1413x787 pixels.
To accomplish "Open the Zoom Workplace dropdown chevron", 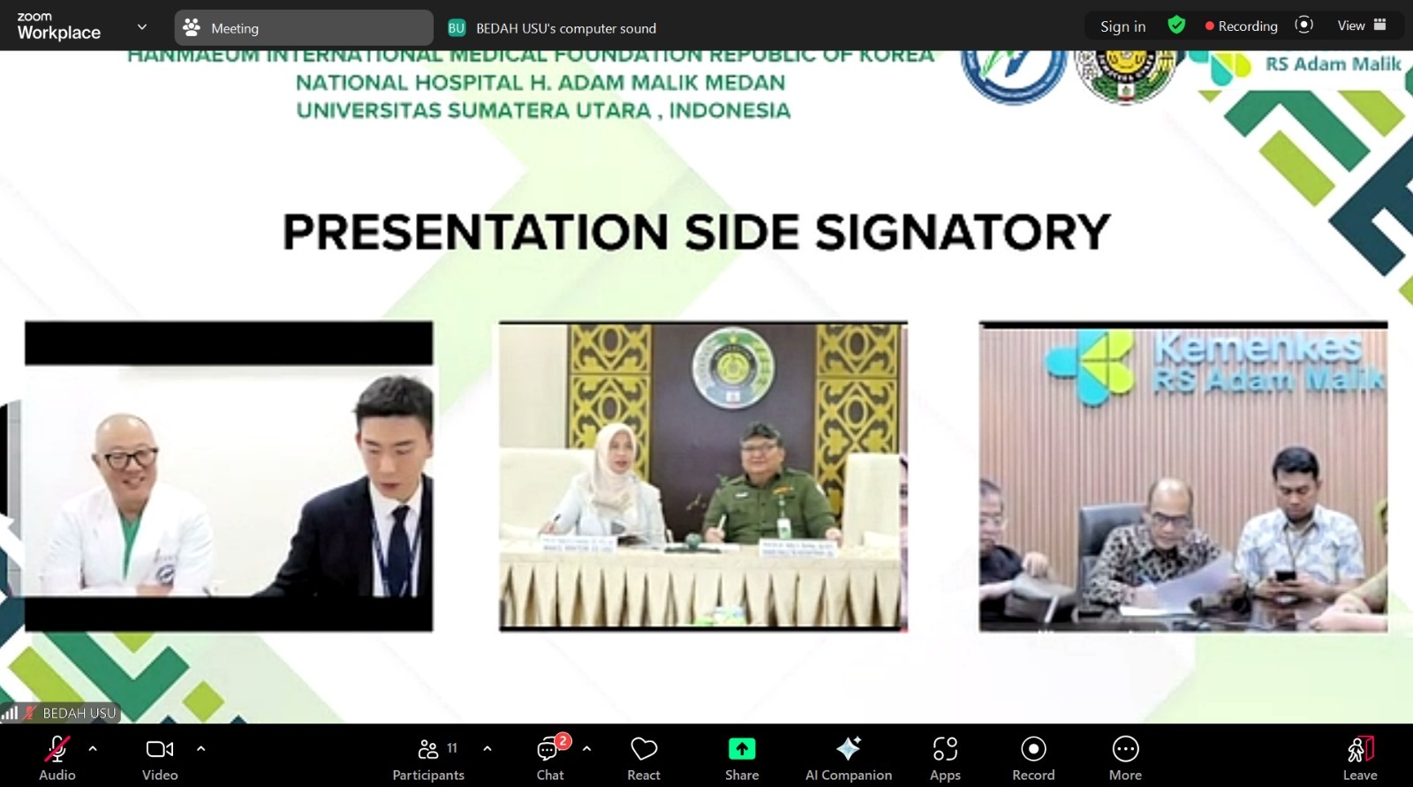I will coord(142,27).
